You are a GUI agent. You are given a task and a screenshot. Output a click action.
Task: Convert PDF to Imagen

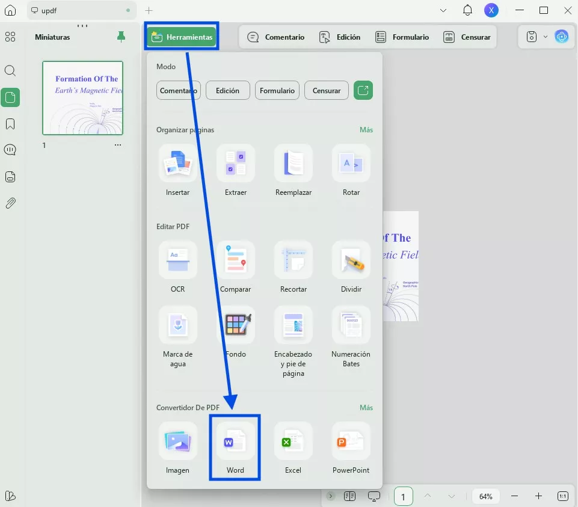coord(177,449)
